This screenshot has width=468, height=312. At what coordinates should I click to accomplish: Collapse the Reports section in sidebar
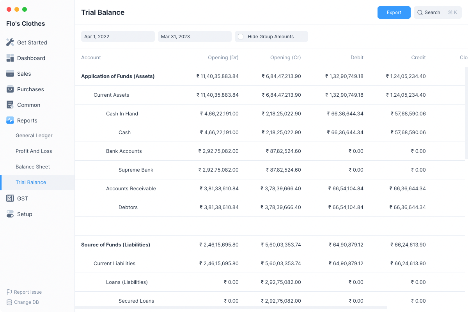pyautogui.click(x=27, y=121)
